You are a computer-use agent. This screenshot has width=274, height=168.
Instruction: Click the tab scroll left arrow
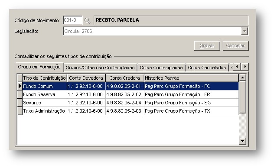coord(237,67)
